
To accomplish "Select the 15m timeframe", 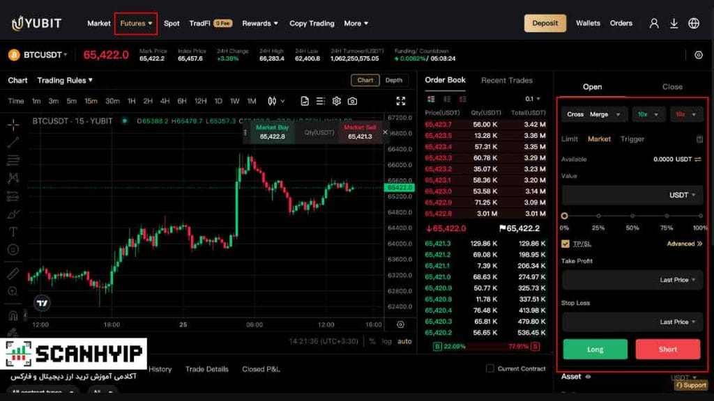I will (x=91, y=101).
